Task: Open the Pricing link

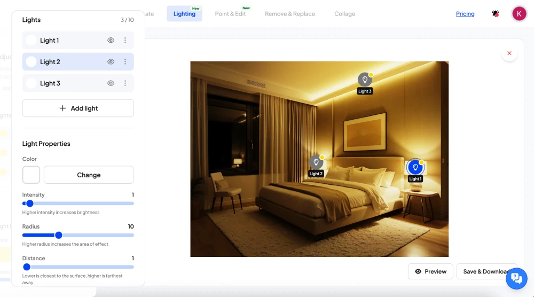Action: pyautogui.click(x=465, y=14)
